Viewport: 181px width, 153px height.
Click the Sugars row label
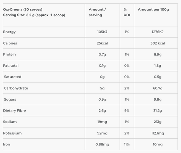[x=10, y=99]
